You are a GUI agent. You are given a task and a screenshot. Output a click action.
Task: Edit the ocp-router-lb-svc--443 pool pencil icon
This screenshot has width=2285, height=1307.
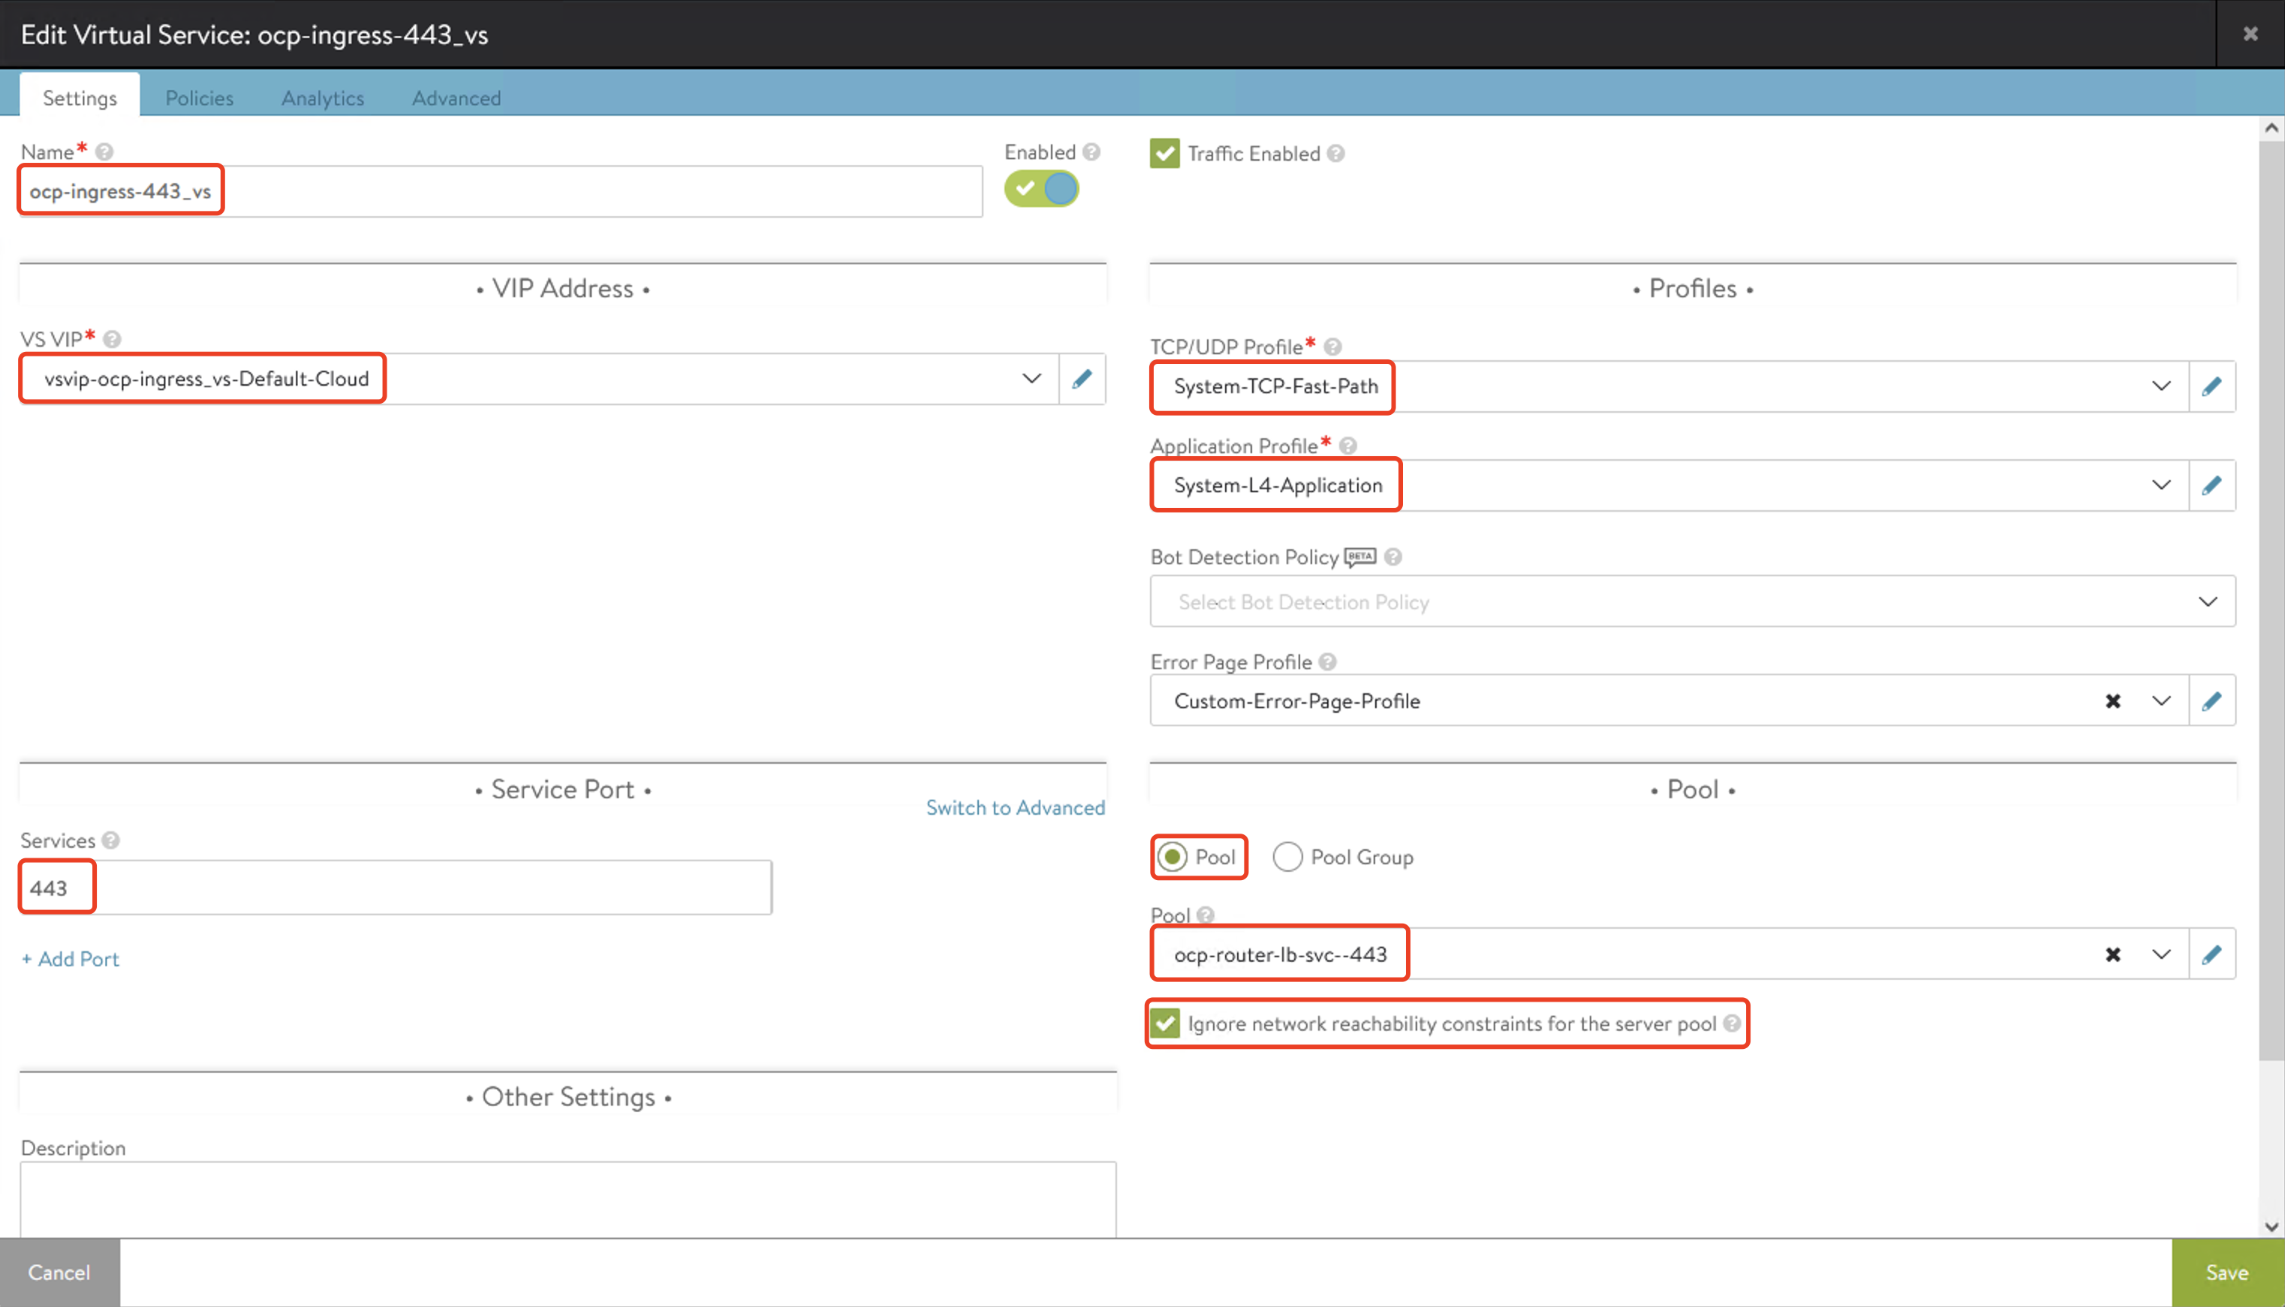click(x=2211, y=954)
